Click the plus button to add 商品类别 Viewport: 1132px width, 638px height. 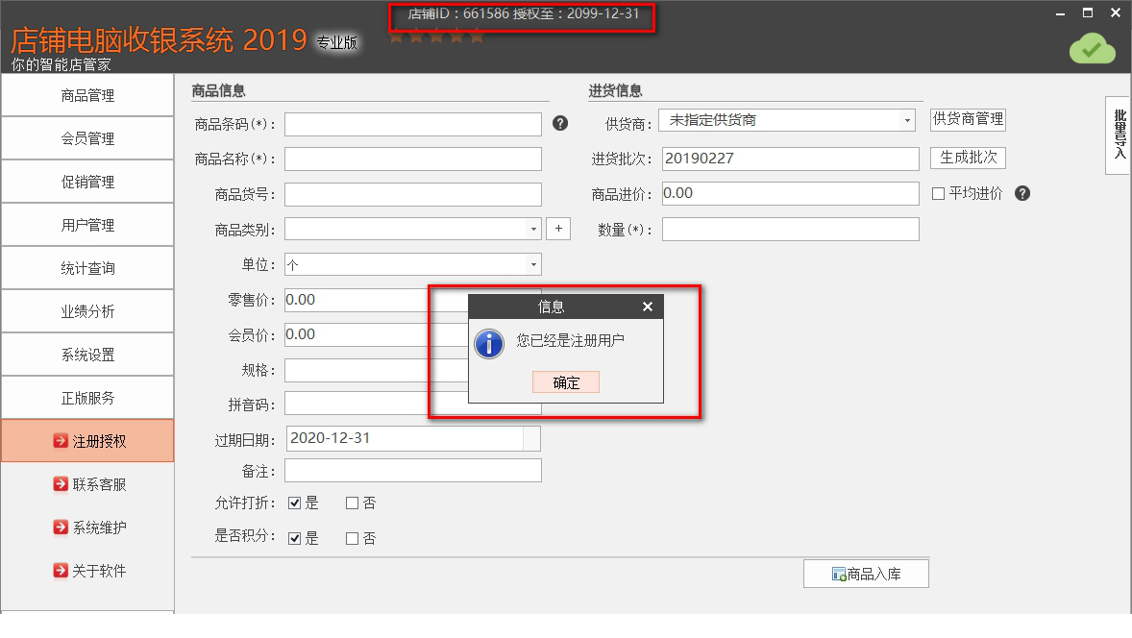point(558,229)
